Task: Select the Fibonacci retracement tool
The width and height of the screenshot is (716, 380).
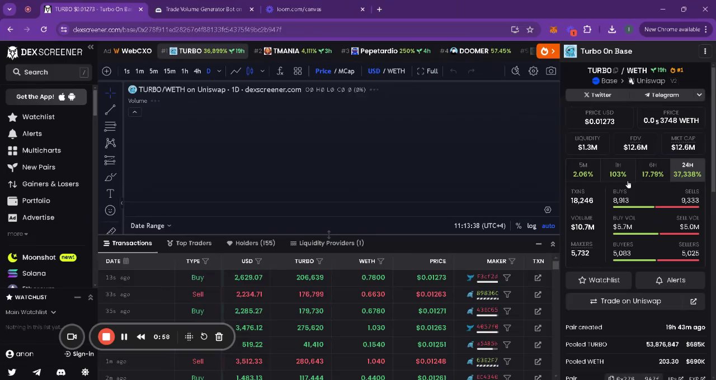Action: (x=110, y=126)
